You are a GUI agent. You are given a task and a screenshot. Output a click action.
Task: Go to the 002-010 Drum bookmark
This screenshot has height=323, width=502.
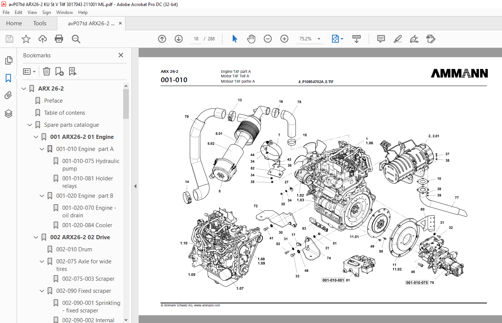point(74,249)
